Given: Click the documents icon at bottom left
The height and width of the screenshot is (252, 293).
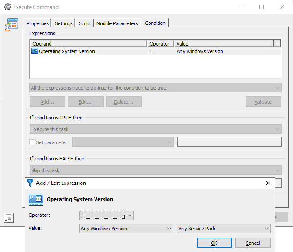Looking at the screenshot, I should [9, 218].
